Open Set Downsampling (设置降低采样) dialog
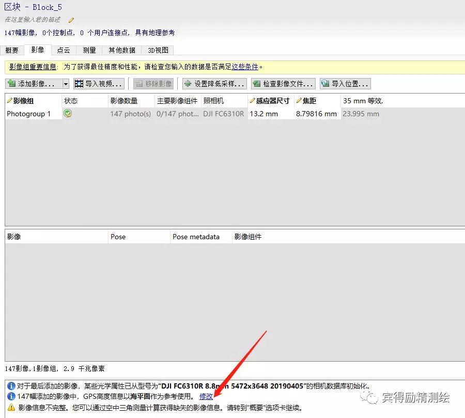 click(214, 84)
